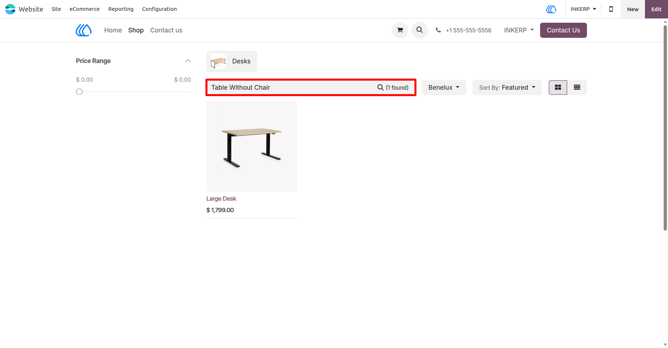Image resolution: width=668 pixels, height=348 pixels.
Task: Open the Sort By Featured dropdown
Action: click(x=507, y=88)
